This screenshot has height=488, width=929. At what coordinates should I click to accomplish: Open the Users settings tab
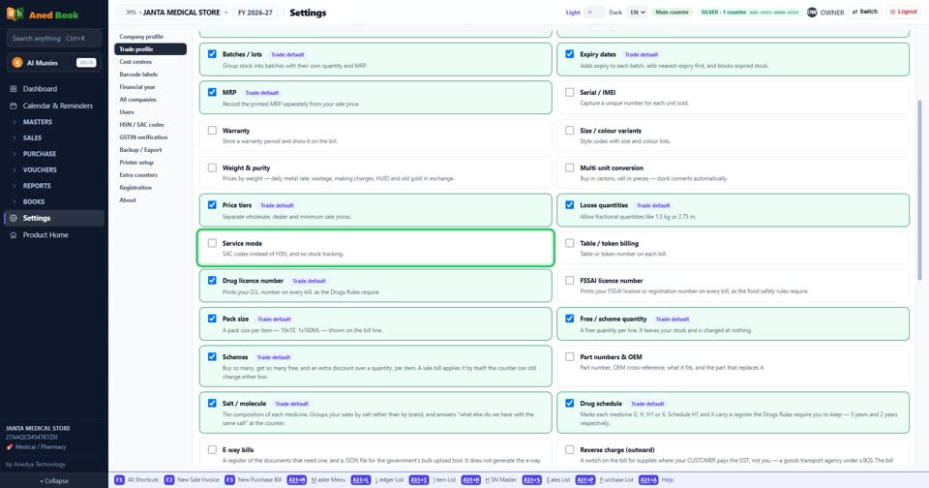[151, 112]
